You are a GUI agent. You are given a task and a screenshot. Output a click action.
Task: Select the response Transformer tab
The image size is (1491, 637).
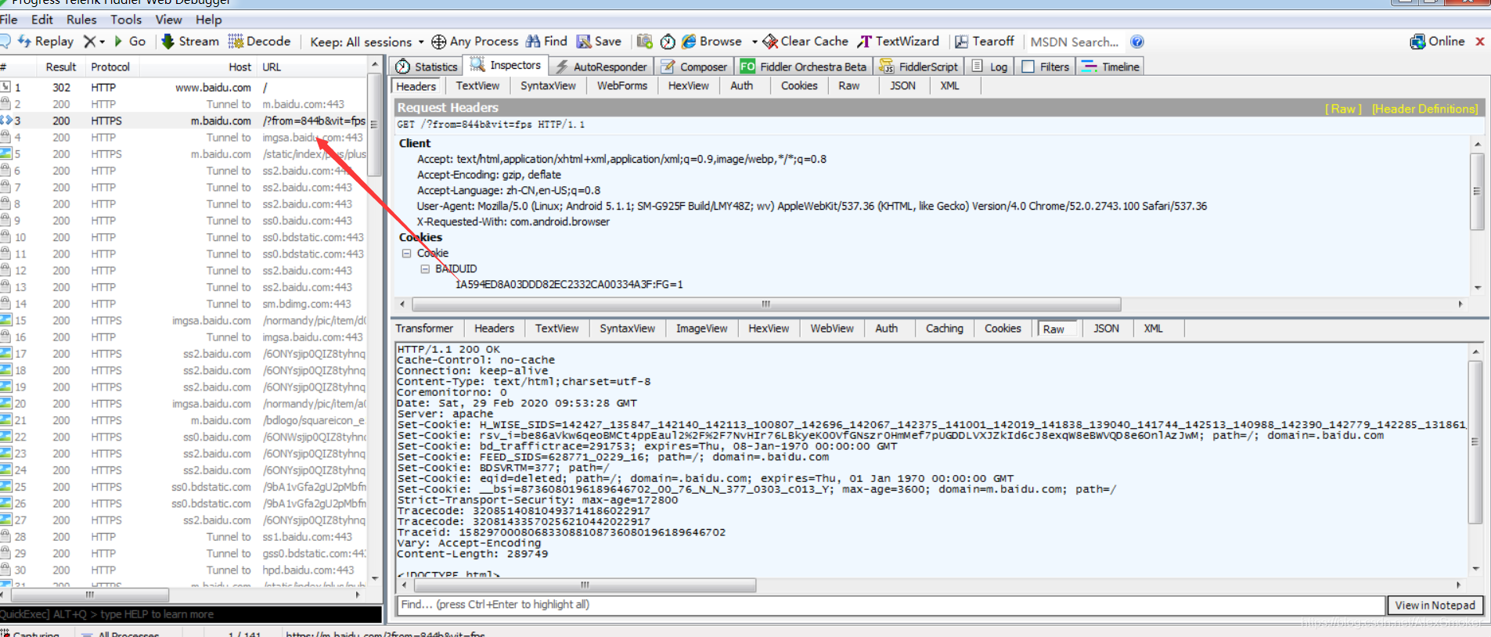tap(424, 329)
